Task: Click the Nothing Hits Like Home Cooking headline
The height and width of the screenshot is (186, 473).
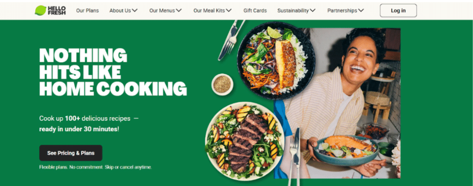Action: pos(113,72)
